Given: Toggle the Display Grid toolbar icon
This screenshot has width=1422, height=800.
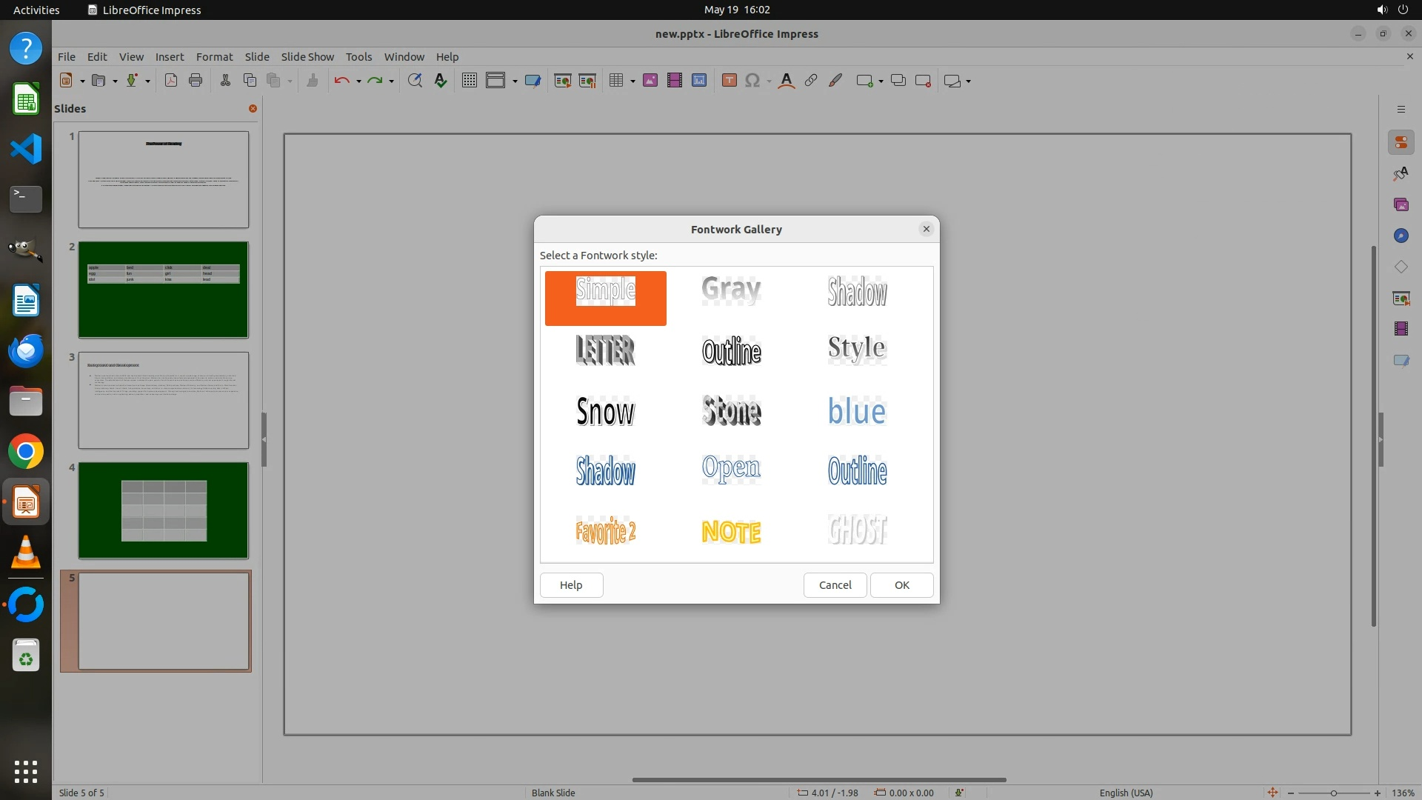Looking at the screenshot, I should tap(469, 81).
